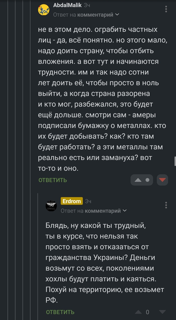Collapse thread via line left of Erdrom's comment
The image size is (176, 320).
tap(38, 252)
